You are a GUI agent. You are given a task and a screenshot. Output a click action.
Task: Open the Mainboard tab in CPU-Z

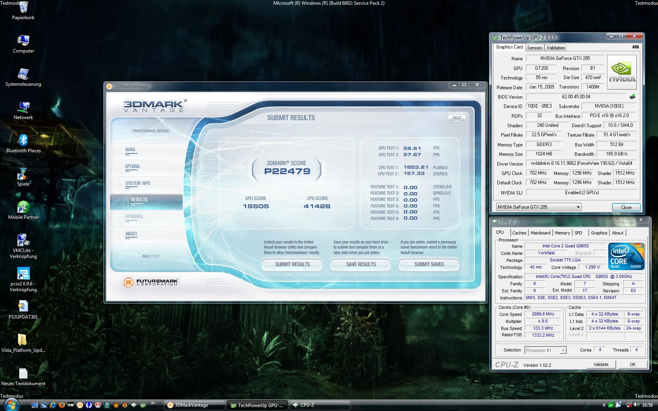coord(540,233)
